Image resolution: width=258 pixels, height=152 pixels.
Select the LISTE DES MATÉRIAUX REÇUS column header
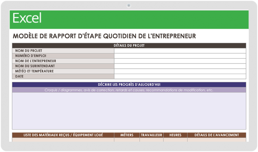point(63,135)
